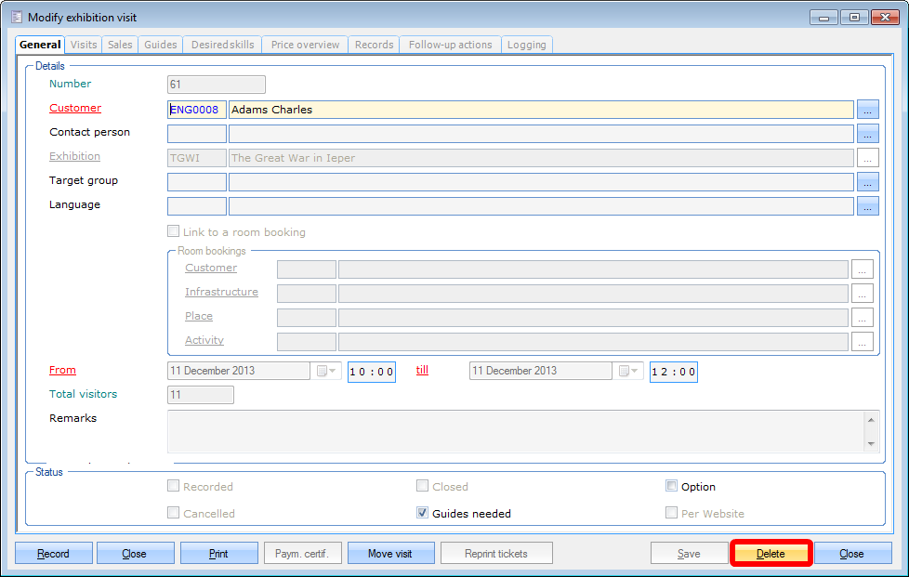
Task: Open Target group lookup ellipsis button
Action: [x=867, y=182]
